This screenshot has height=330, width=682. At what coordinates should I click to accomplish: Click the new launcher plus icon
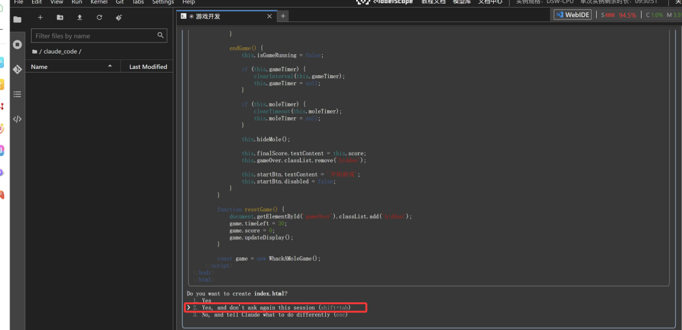pyautogui.click(x=40, y=18)
